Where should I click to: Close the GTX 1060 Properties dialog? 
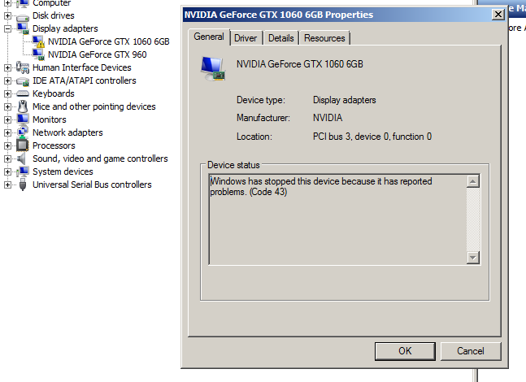tap(498, 15)
